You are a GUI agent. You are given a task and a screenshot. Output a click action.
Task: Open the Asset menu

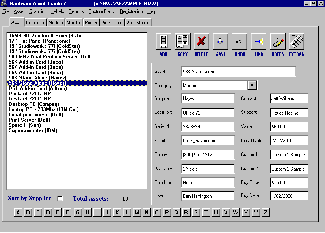[19, 11]
